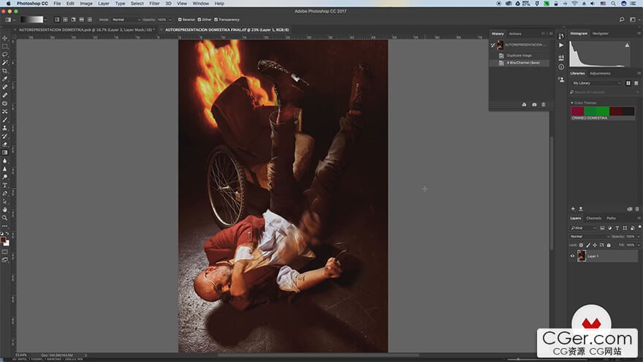
Task: Open the gradient Mode dropdown
Action: coord(126,19)
